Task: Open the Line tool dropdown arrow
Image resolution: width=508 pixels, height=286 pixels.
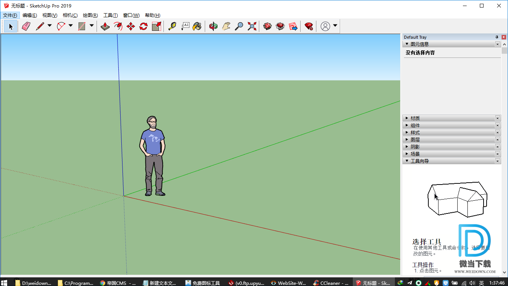Action: click(50, 26)
